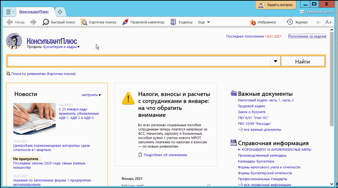Screen dimensions: 338x188
Task: Go back with the Назад arrow
Action: tap(10, 22)
